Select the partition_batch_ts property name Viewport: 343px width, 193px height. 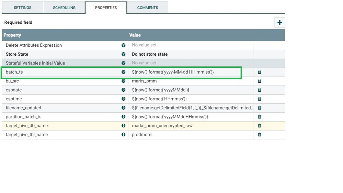[23, 117]
